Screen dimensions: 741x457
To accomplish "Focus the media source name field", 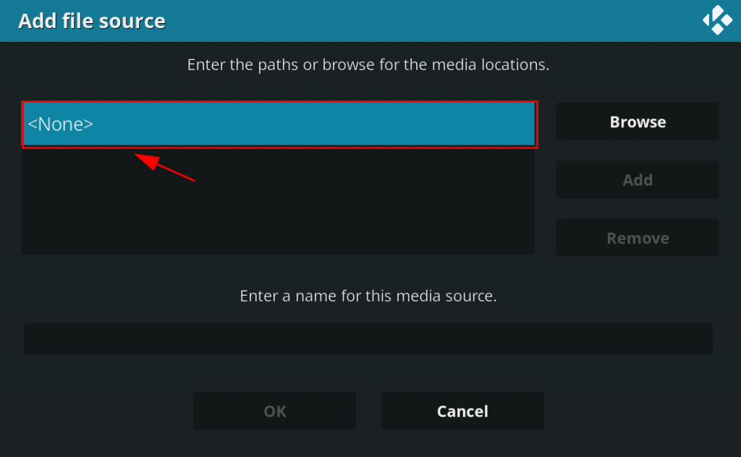I will [368, 338].
